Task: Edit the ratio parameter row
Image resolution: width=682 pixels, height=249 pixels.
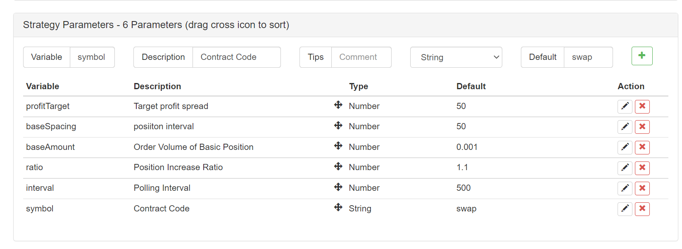Action: click(625, 168)
